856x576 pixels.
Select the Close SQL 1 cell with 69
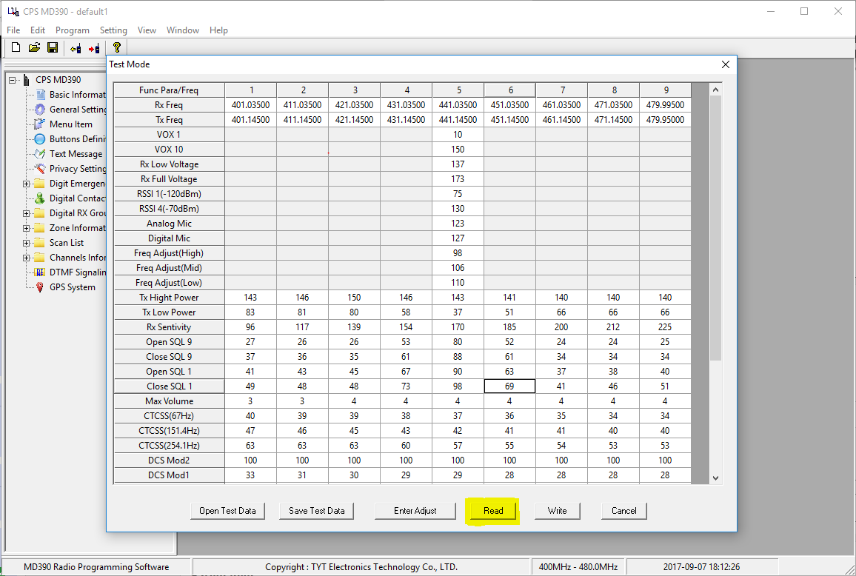(x=509, y=386)
